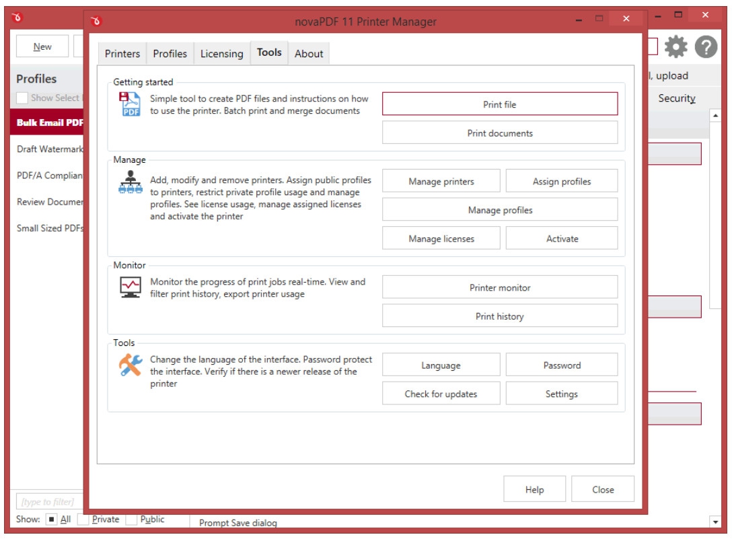This screenshot has height=539, width=732.
Task: Open the Licensing tab
Action: click(222, 54)
